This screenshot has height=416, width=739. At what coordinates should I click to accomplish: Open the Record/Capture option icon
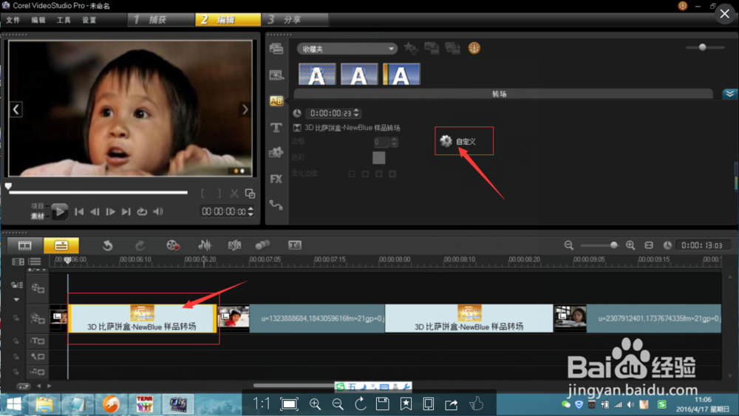coord(173,245)
